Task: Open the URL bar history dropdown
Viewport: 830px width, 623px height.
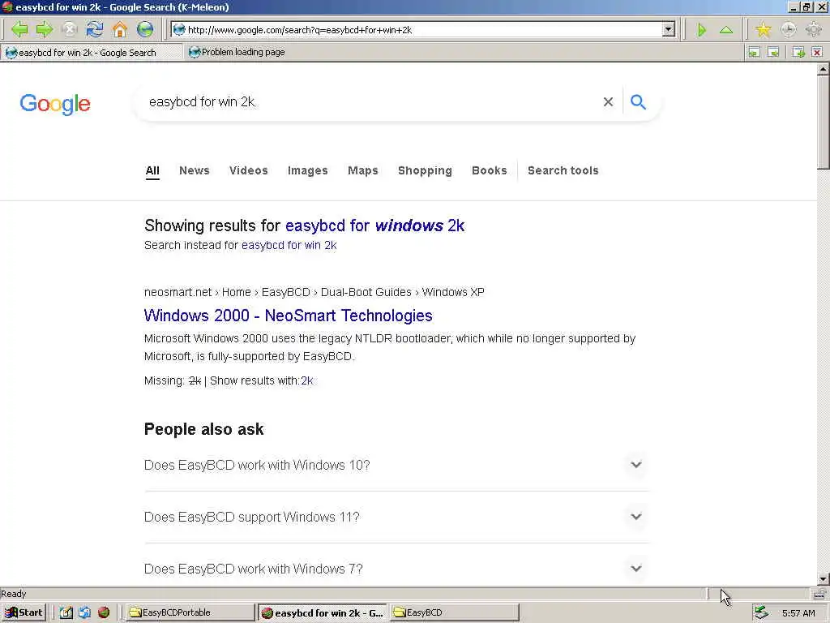Action: pos(669,30)
